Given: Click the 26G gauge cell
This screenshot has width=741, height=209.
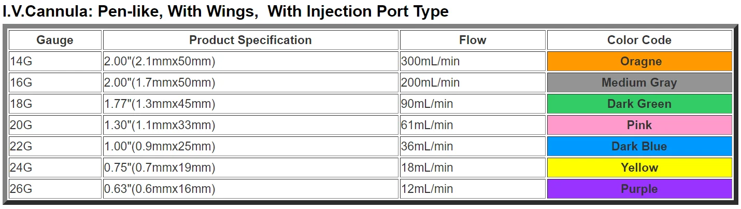Looking at the screenshot, I should click(55, 189).
